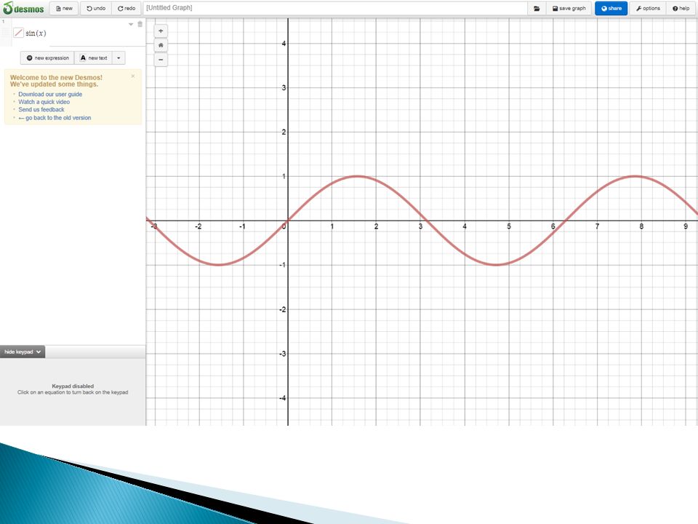Follow go back to the old version link
Viewport: 698px width, 524px height.
pos(55,118)
